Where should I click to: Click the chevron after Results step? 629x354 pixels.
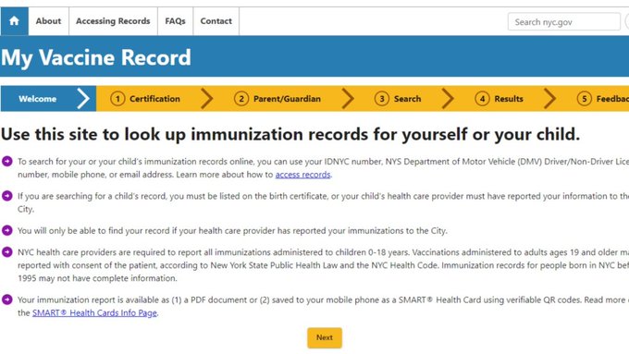[x=550, y=99]
